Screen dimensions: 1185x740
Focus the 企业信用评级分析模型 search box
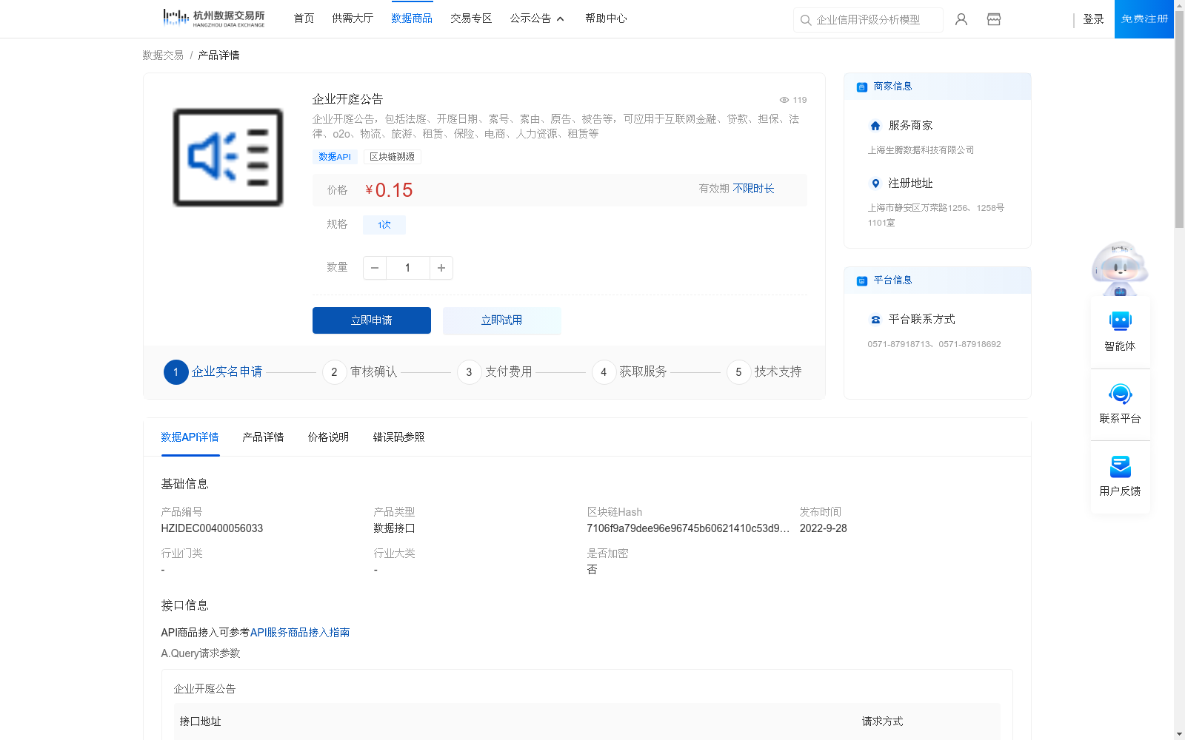(x=868, y=20)
